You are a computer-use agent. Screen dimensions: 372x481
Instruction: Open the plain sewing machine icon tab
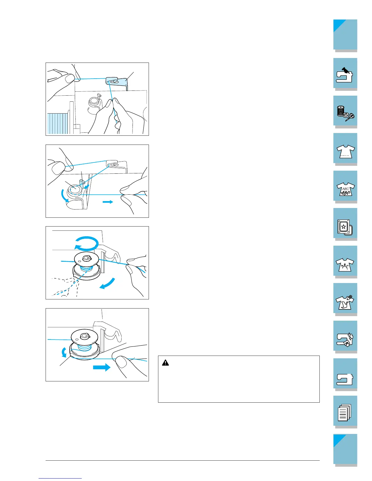point(345,374)
